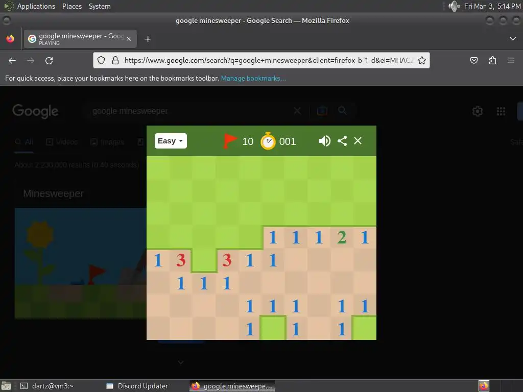Reload the current page
Screen dimensions: 523x392
point(49,60)
